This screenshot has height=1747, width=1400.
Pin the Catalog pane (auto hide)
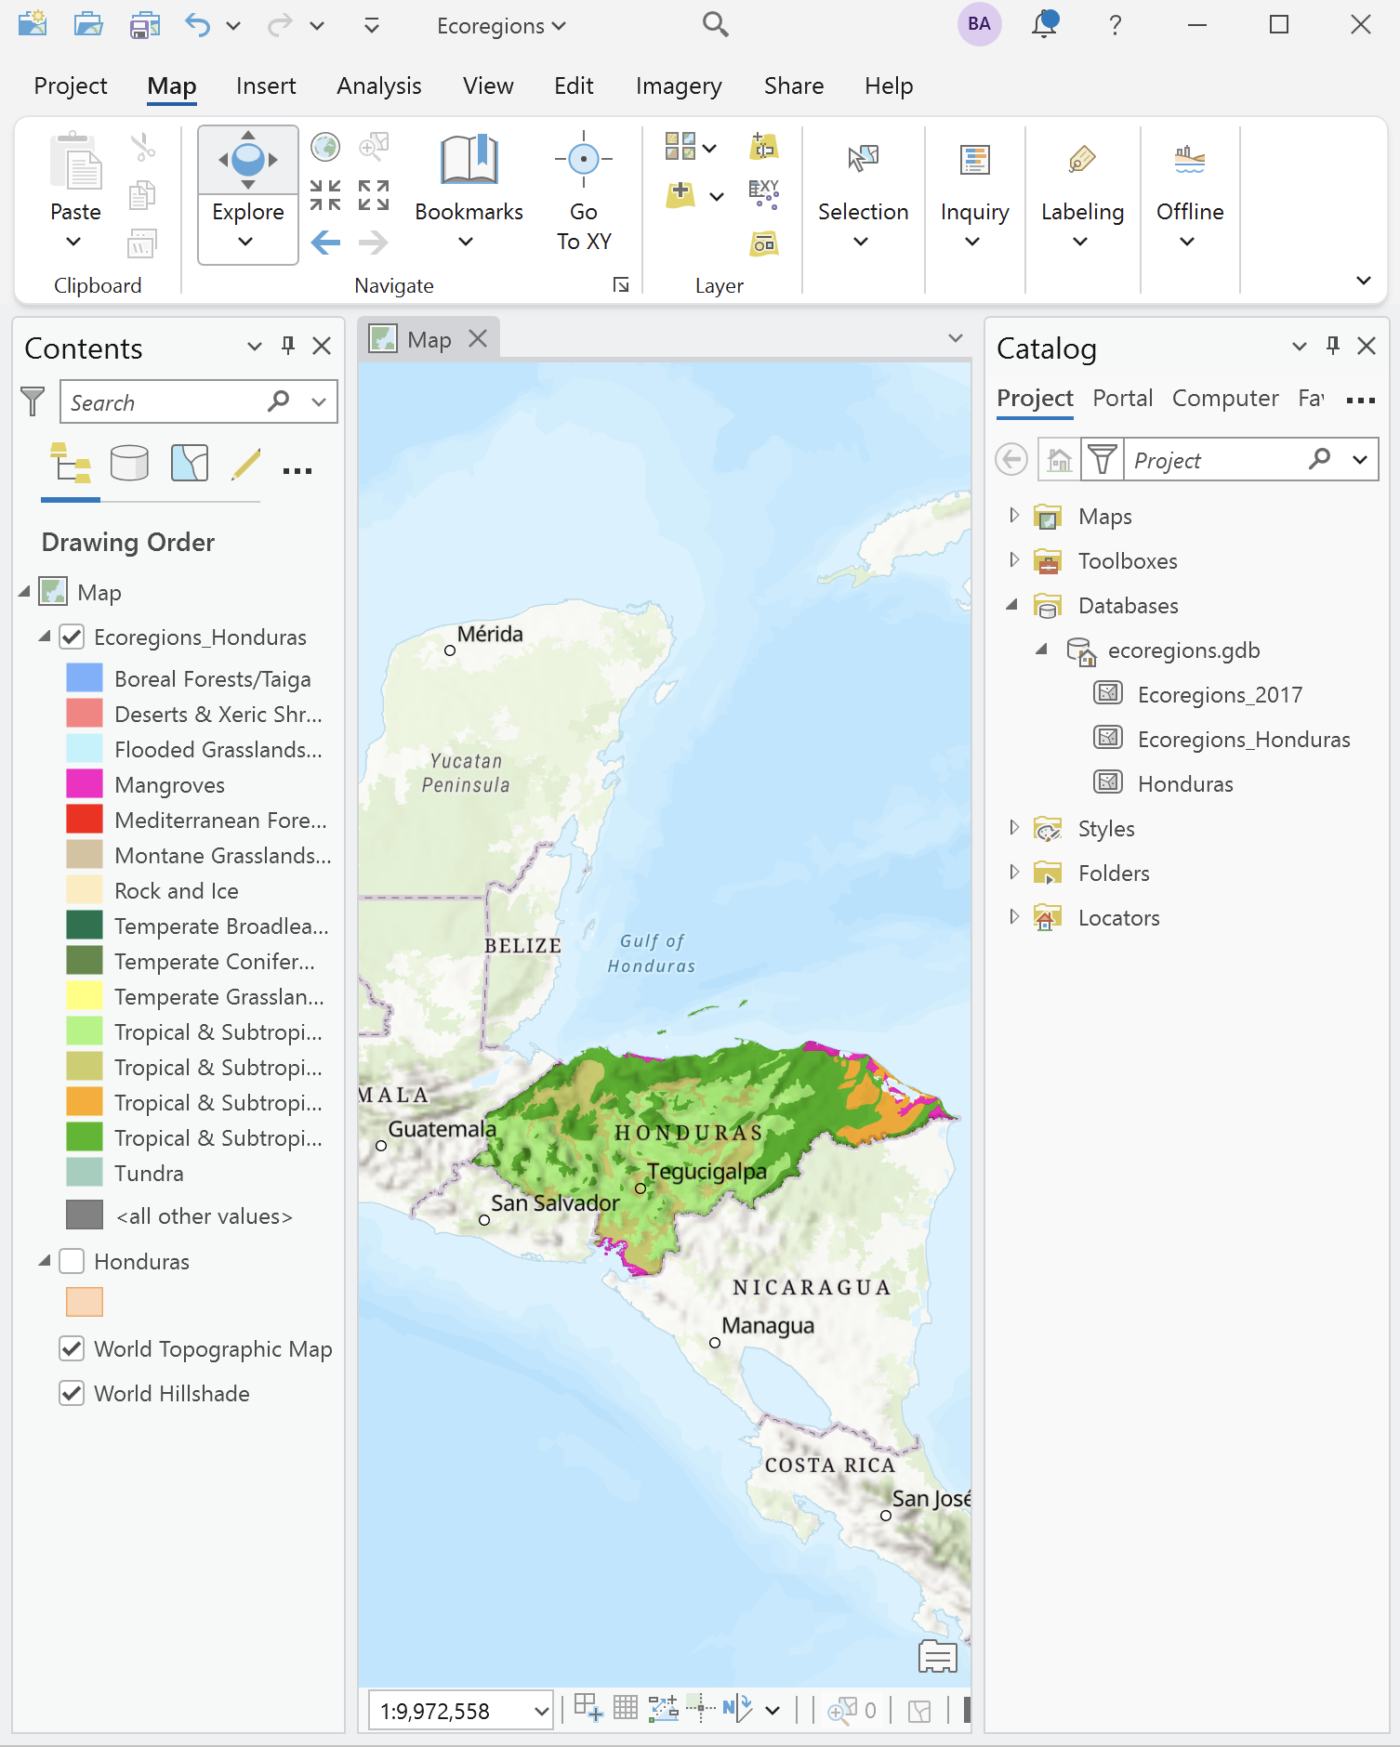point(1333,346)
